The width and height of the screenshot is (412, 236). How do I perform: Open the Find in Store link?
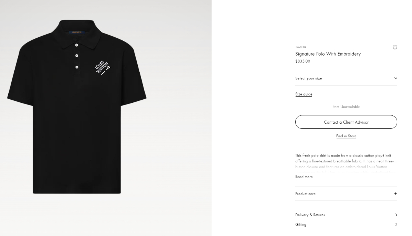pyautogui.click(x=346, y=136)
